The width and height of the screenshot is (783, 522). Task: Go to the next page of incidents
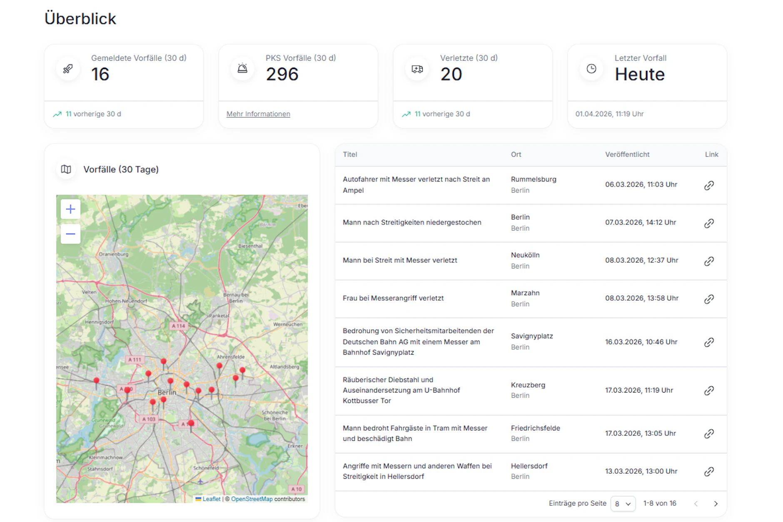pos(716,503)
